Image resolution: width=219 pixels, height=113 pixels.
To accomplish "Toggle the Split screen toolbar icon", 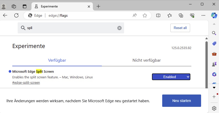I will click(158, 15).
